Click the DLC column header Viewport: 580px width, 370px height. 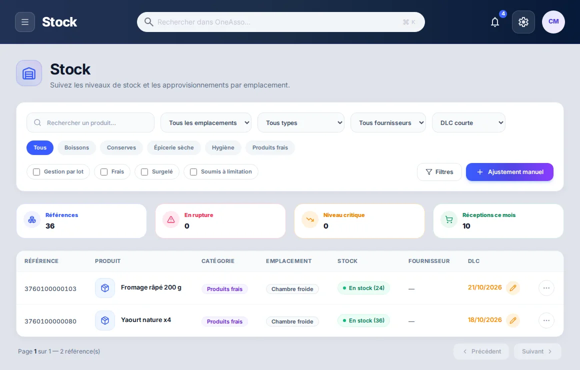click(473, 261)
